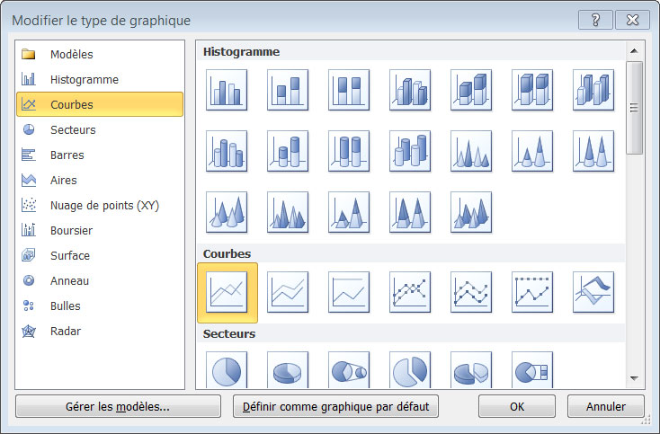Select the basic pie chart icon
Screen dimensions: 660x434
227,370
